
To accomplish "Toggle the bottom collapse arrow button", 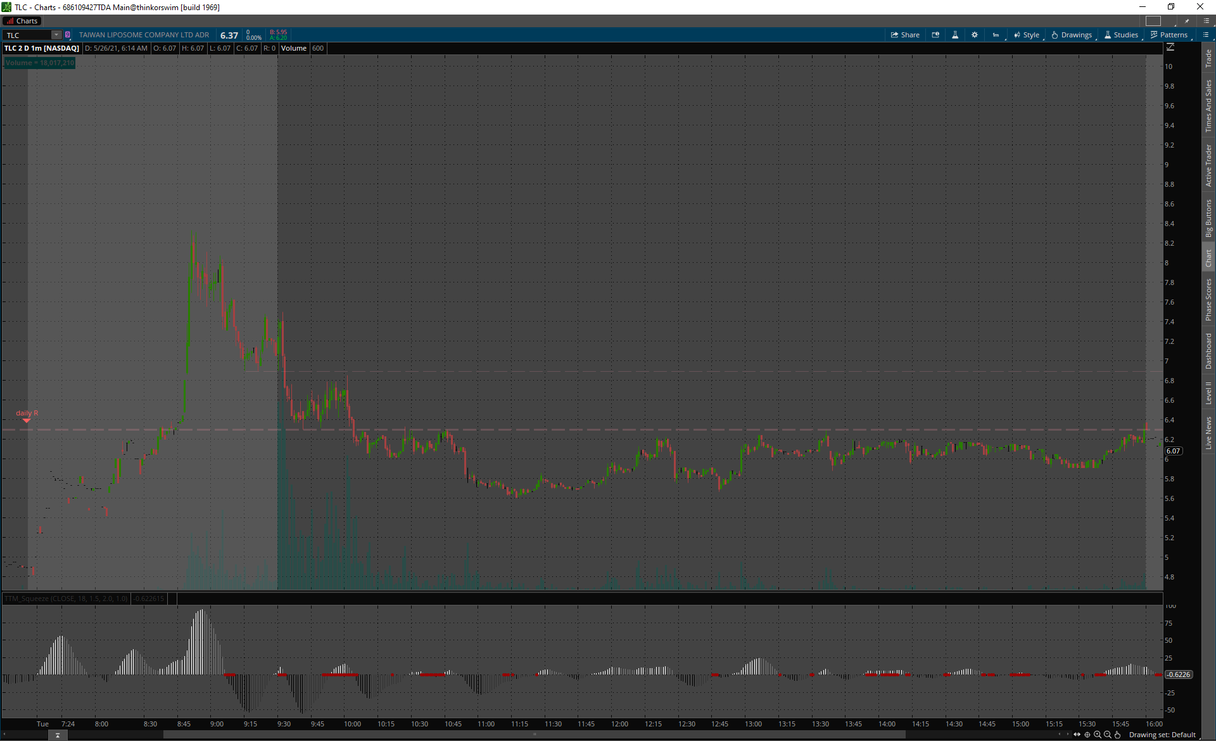I will (x=58, y=735).
